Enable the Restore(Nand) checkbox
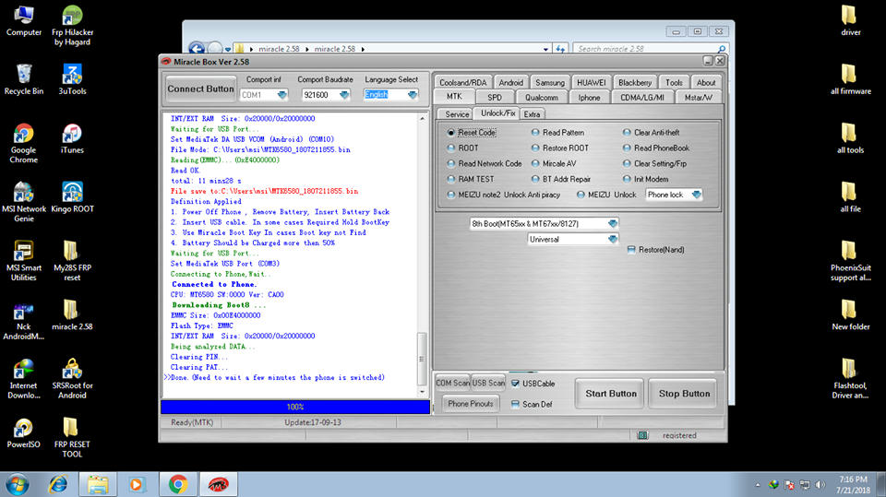 click(x=631, y=250)
